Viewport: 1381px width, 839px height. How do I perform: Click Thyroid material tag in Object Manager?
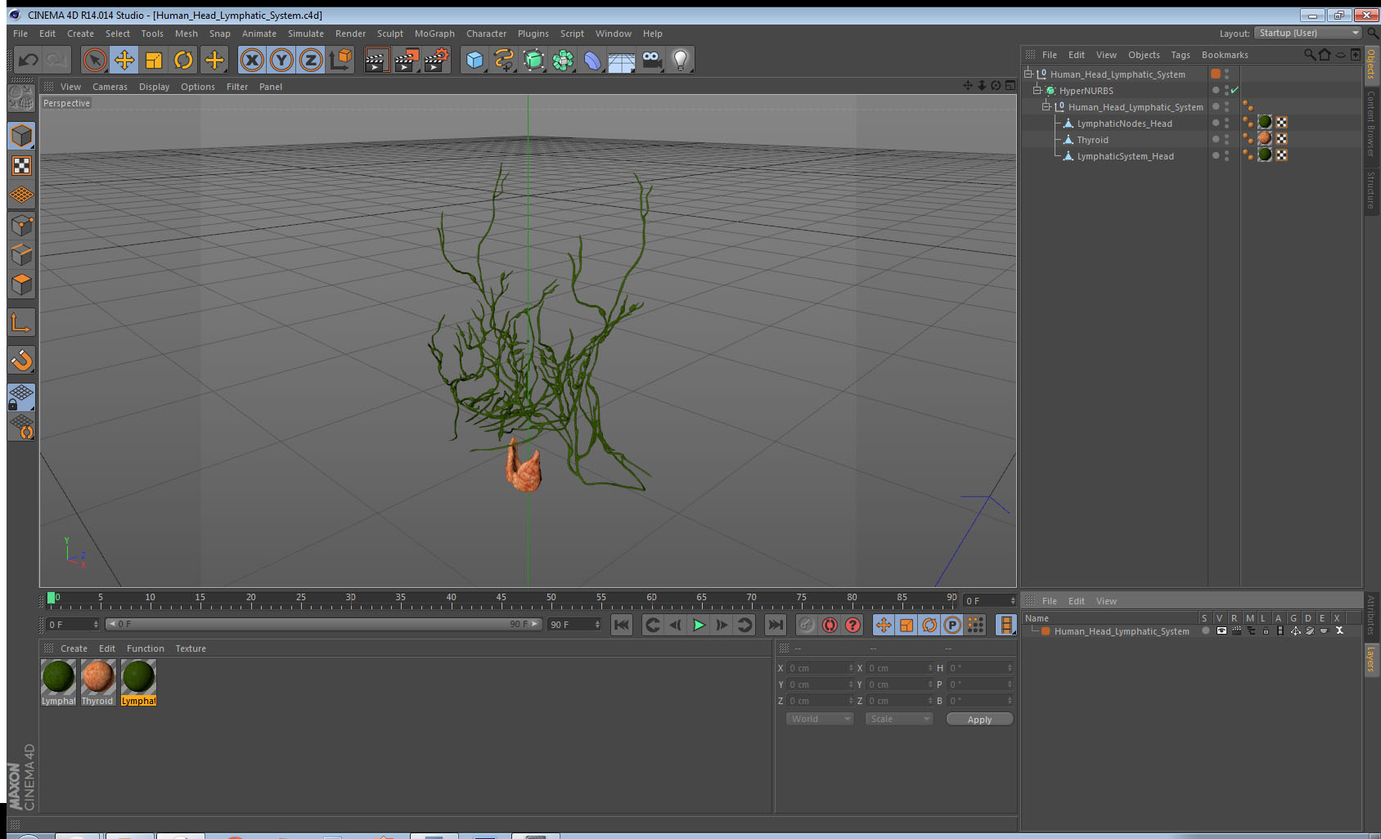tap(1265, 138)
